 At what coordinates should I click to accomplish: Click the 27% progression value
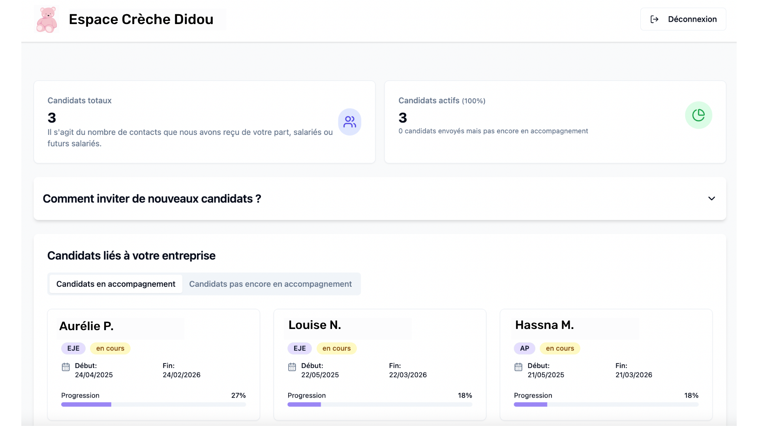tap(238, 395)
